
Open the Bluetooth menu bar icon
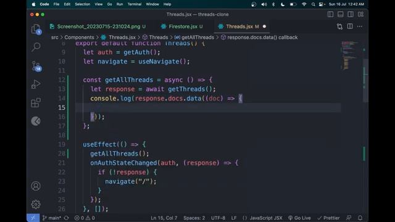(273, 4)
